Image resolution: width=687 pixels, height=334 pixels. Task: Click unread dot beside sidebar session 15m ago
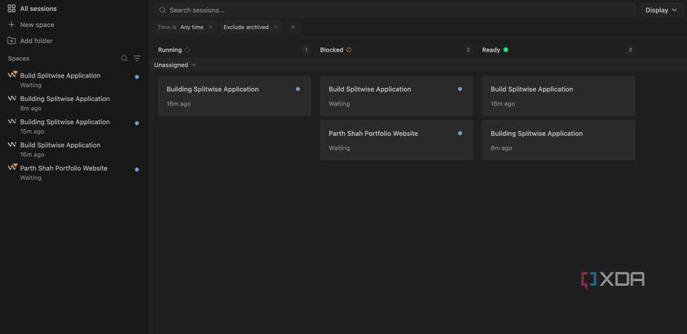[137, 123]
